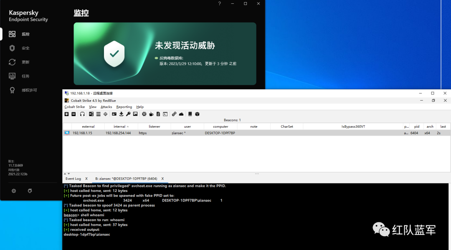Sort sessions by internal column header
Screen dimensions: 451x250
(x=121, y=126)
